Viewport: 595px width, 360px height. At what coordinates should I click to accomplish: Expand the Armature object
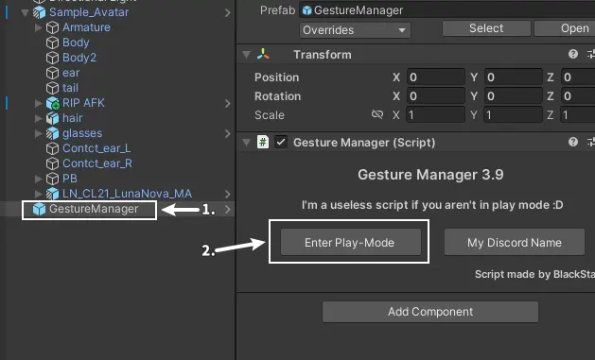(38, 27)
